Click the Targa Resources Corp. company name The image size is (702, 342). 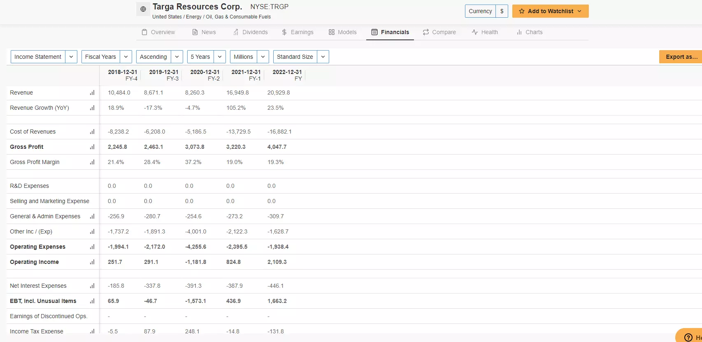click(x=197, y=7)
